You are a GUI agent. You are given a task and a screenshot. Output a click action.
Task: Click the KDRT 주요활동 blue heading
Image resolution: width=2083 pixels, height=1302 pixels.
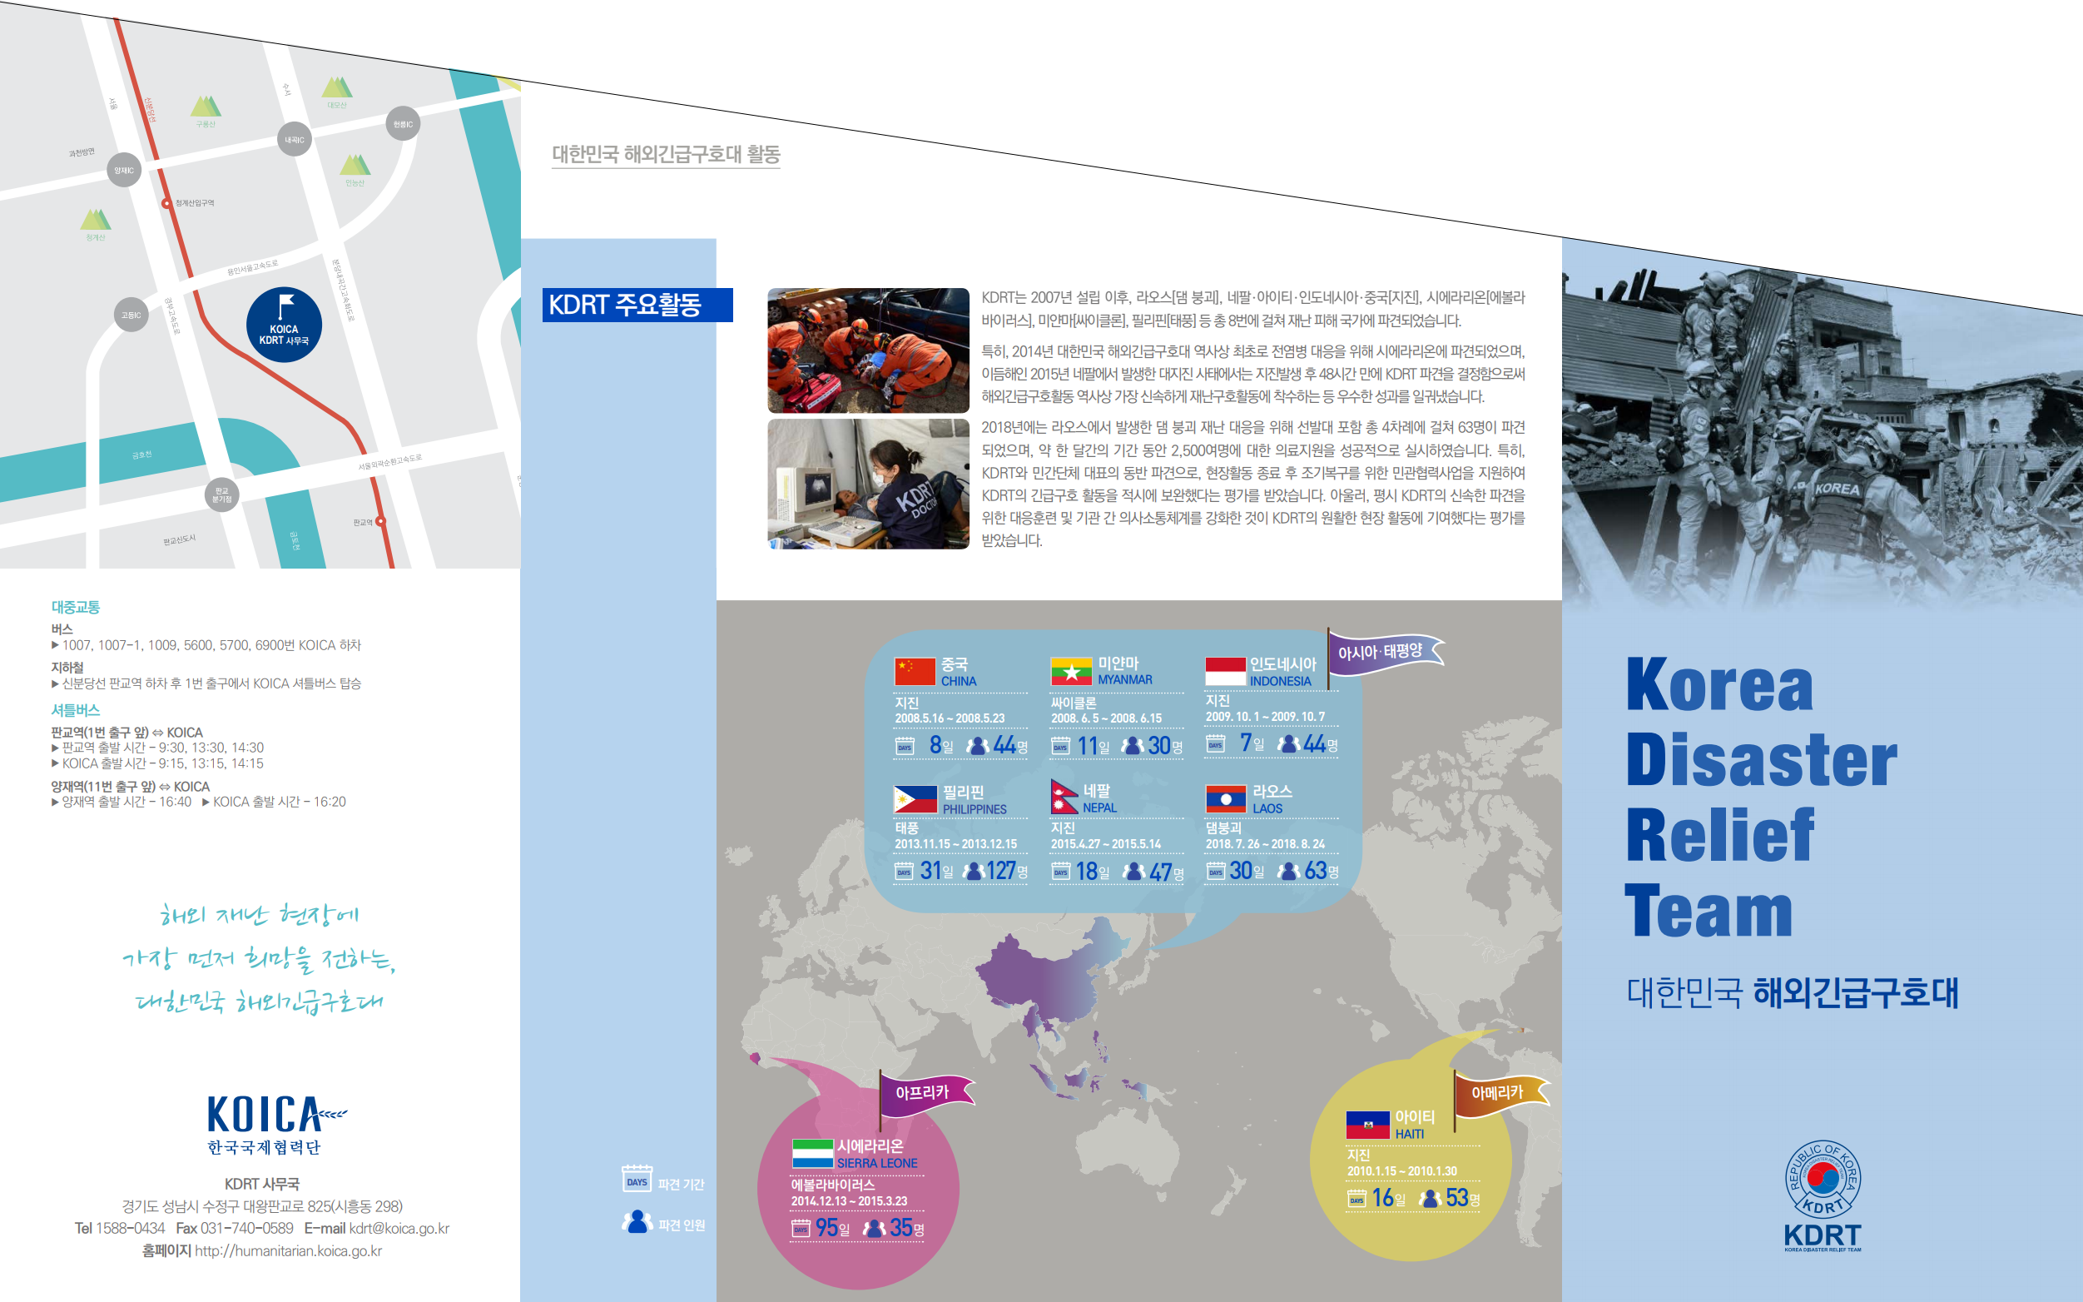click(x=637, y=305)
